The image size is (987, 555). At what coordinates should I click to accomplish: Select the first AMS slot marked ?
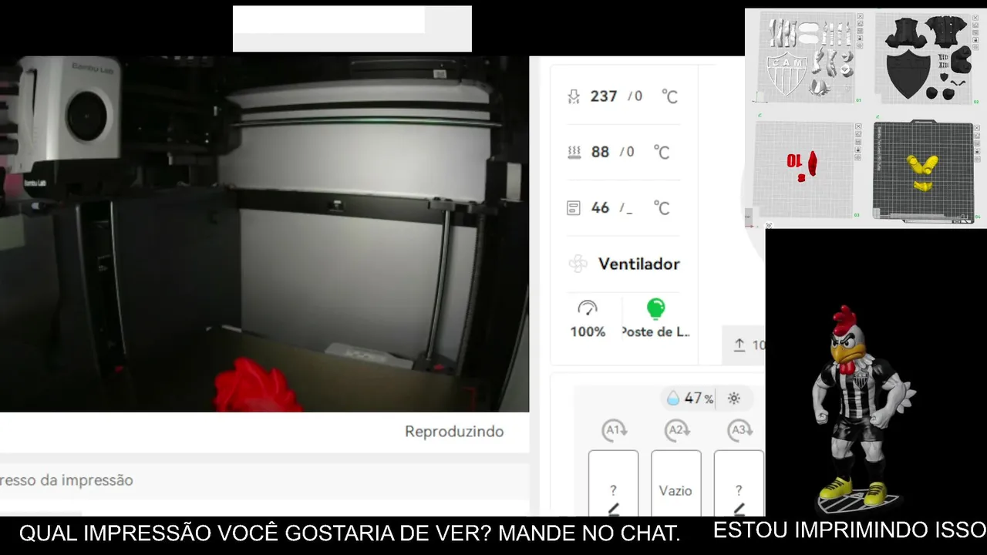click(x=614, y=483)
